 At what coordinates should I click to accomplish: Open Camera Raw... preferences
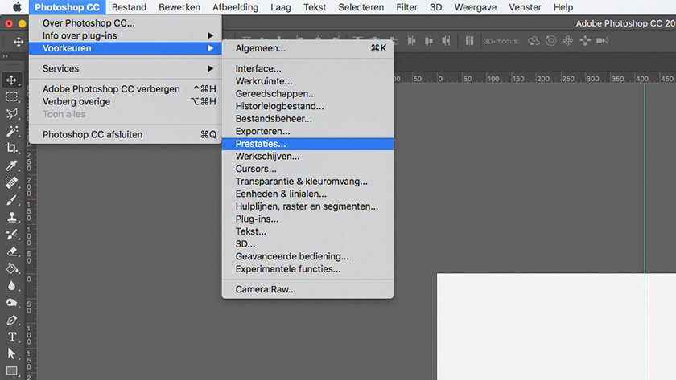tap(307, 289)
